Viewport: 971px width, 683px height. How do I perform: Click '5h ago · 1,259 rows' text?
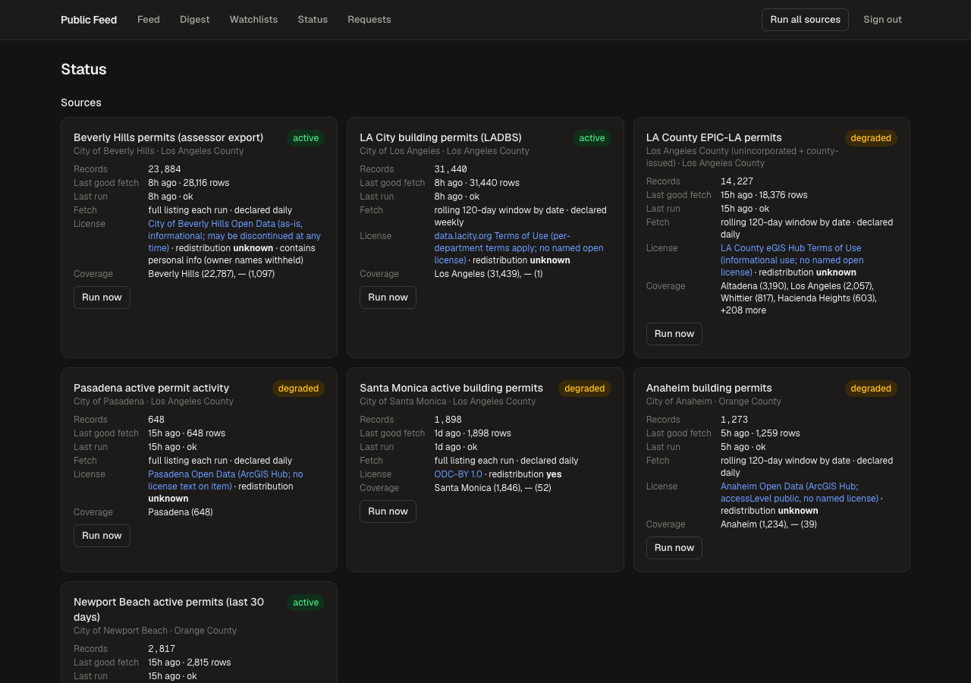tap(760, 433)
